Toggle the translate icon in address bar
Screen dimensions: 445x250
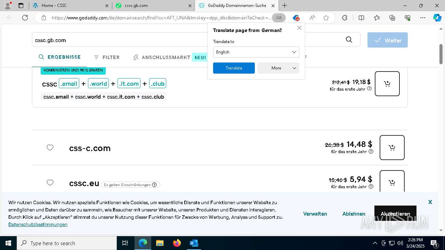tap(279, 18)
